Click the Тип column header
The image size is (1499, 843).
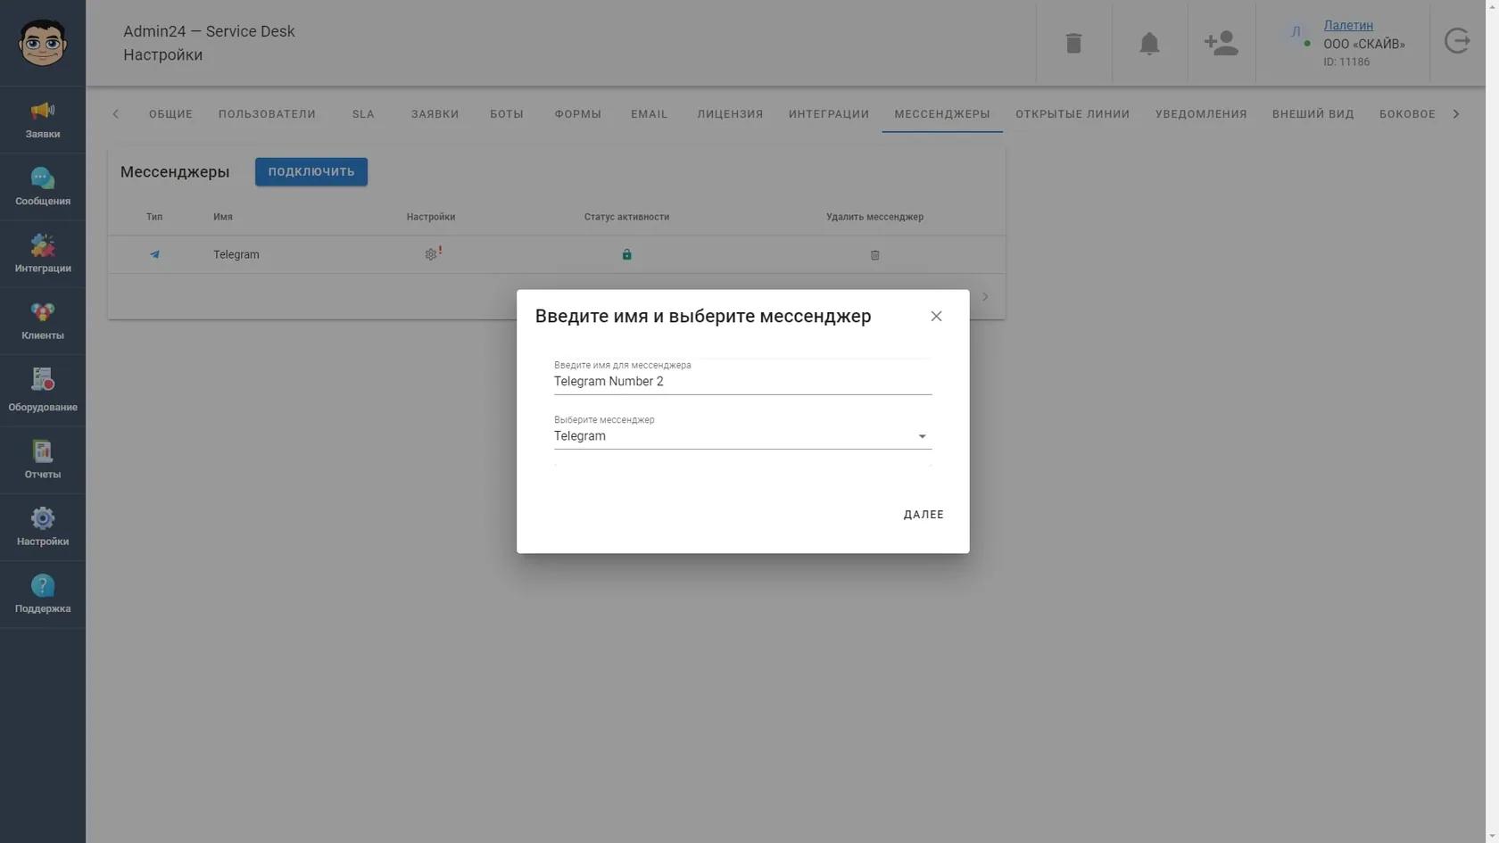154,217
